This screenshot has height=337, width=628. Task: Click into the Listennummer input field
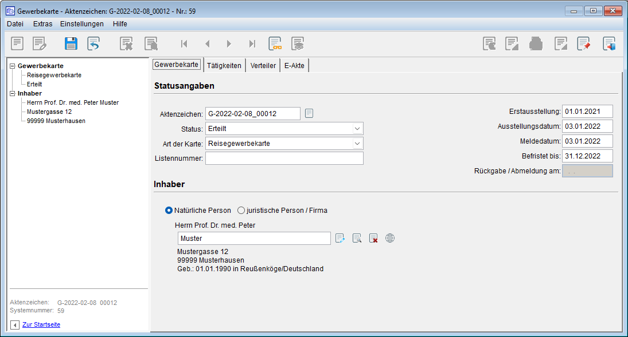[284, 158]
